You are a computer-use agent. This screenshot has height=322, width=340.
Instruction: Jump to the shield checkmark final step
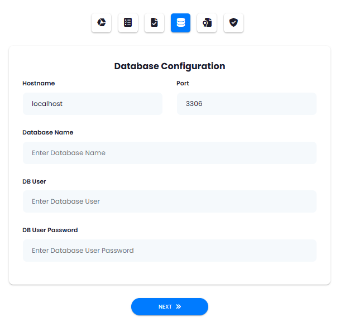pyautogui.click(x=233, y=23)
